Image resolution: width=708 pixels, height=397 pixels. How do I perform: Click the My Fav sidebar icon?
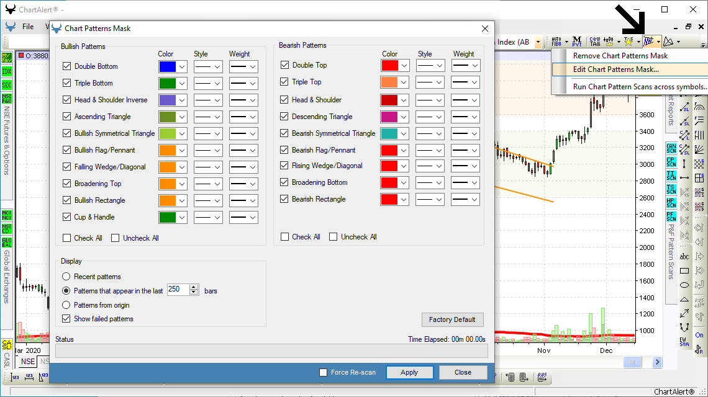(7, 58)
